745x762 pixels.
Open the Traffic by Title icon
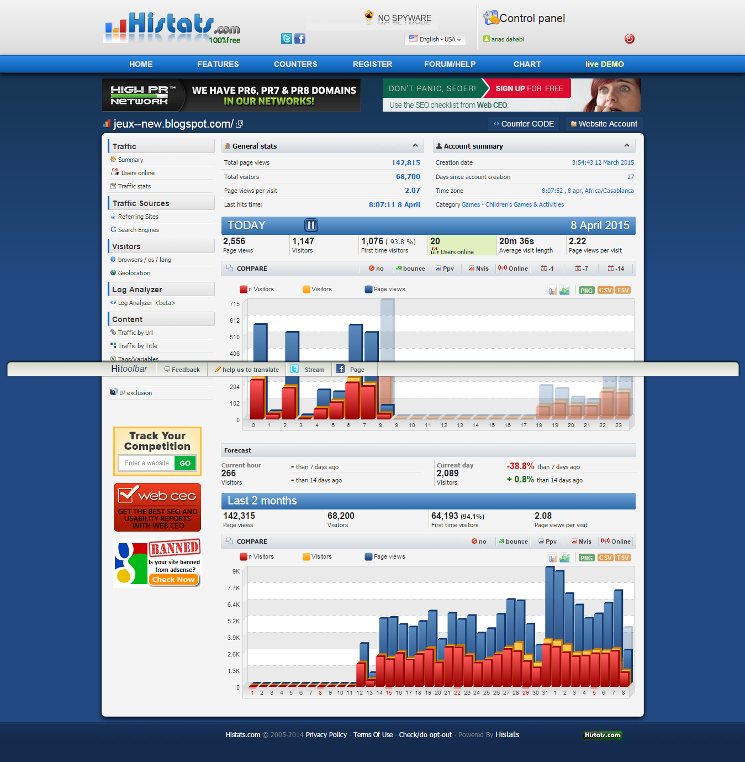(113, 346)
